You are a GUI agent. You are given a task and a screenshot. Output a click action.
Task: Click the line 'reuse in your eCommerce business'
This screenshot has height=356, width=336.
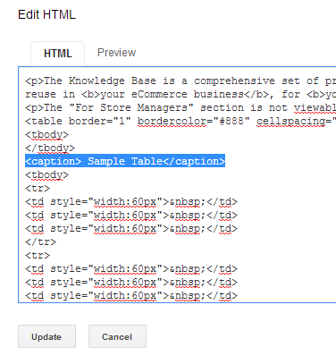tap(181, 94)
